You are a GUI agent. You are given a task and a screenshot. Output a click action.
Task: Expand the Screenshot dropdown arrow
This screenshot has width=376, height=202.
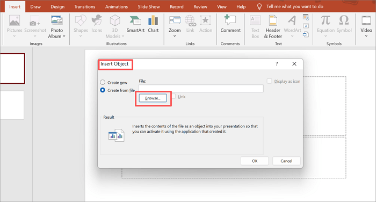pyautogui.click(x=35, y=36)
